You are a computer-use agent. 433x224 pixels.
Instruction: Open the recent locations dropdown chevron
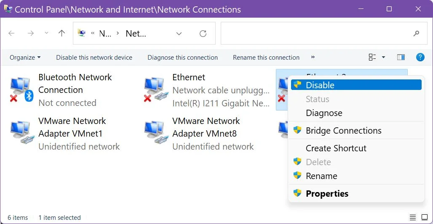click(x=46, y=33)
